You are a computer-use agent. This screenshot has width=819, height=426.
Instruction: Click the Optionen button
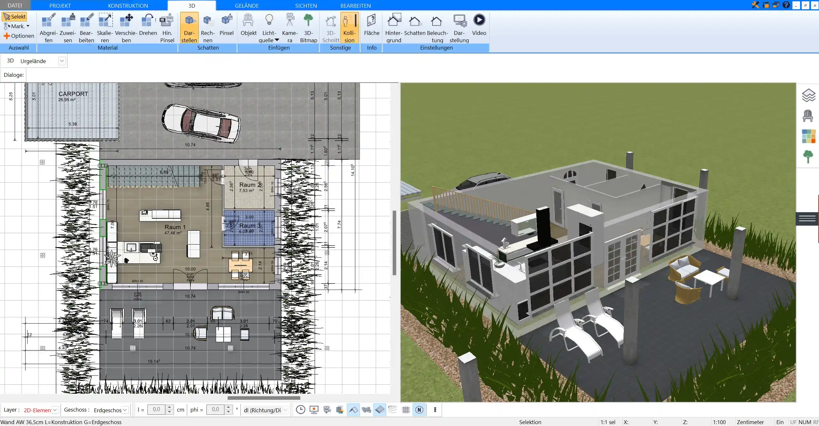[x=19, y=36]
